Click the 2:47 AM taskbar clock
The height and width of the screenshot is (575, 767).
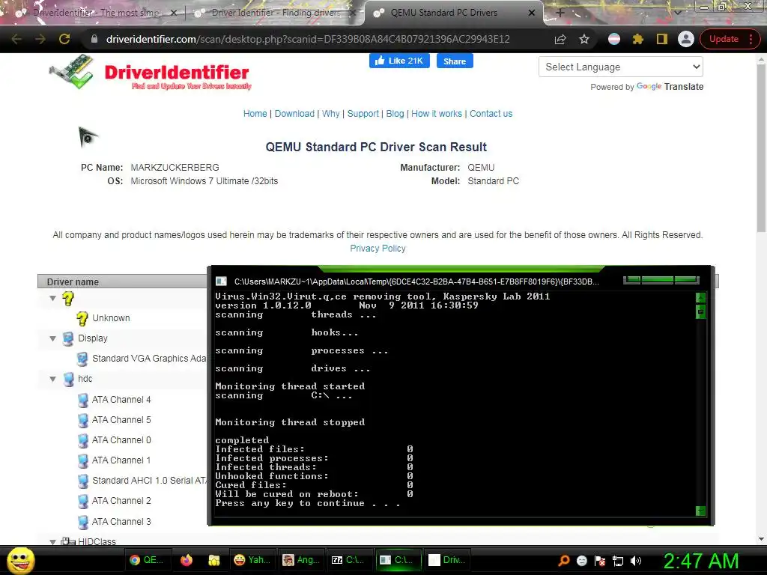tap(701, 561)
